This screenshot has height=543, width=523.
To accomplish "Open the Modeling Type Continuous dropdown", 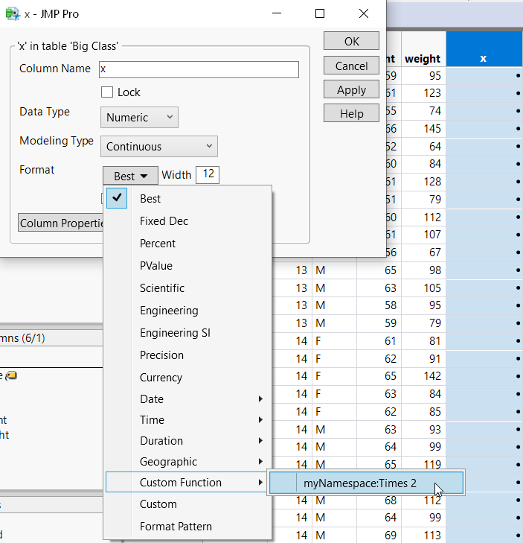I will point(158,147).
